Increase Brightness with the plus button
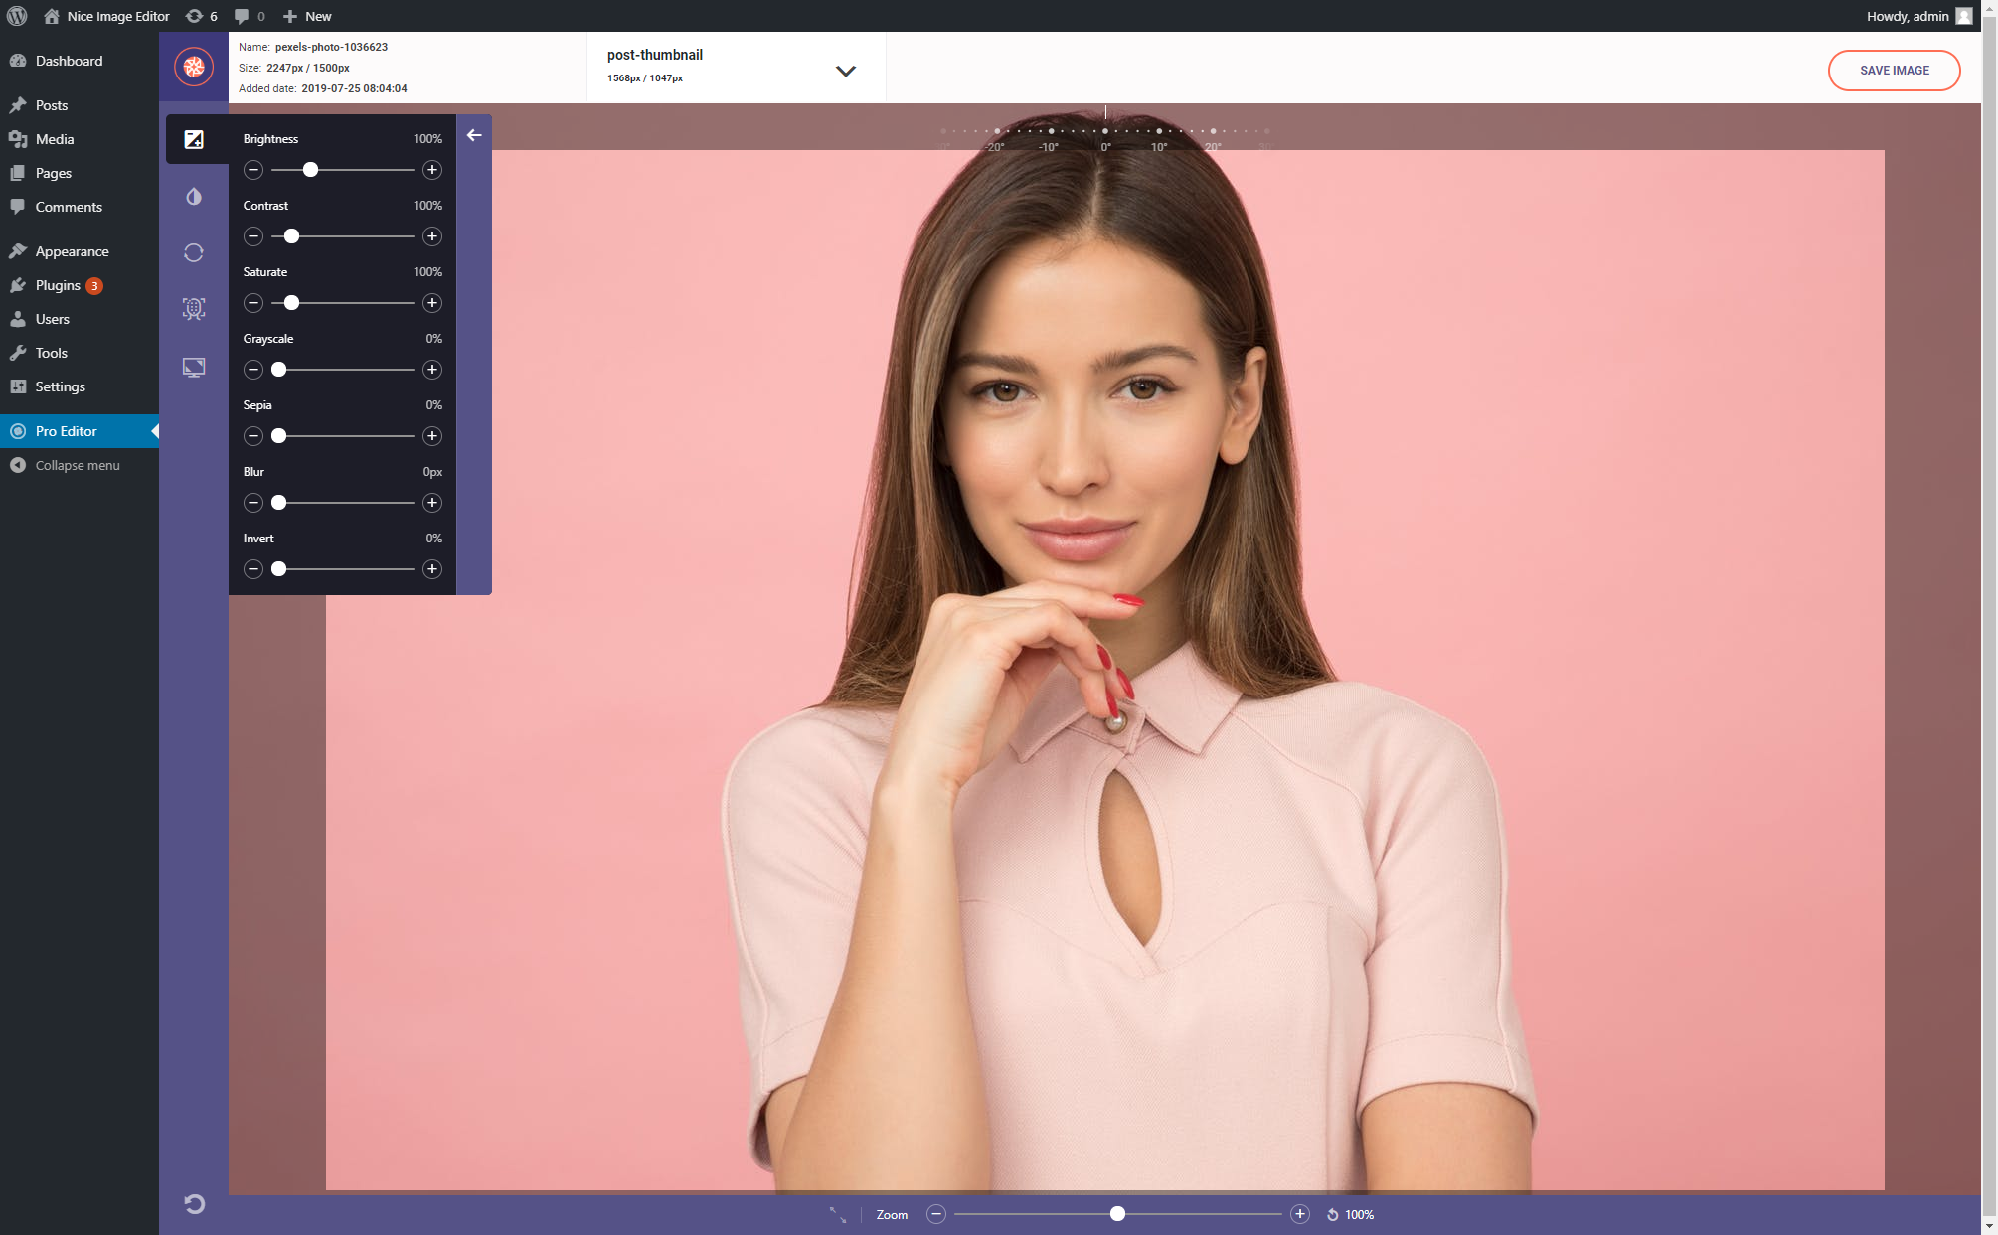The width and height of the screenshot is (1998, 1235). pos(432,170)
